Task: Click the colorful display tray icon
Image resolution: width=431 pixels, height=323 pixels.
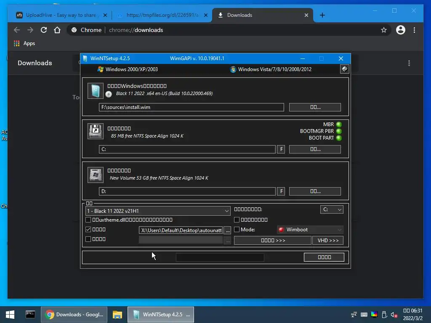Action: coord(374,315)
